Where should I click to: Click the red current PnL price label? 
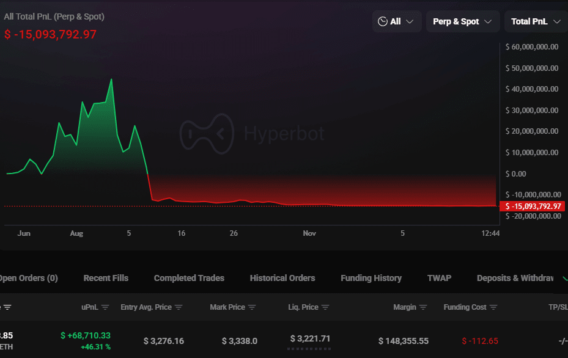click(x=532, y=206)
